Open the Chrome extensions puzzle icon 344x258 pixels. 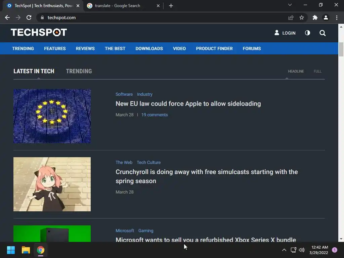click(315, 17)
